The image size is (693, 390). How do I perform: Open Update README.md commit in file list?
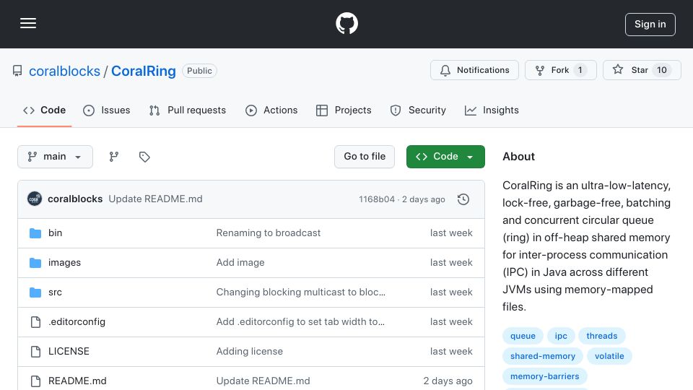263,381
